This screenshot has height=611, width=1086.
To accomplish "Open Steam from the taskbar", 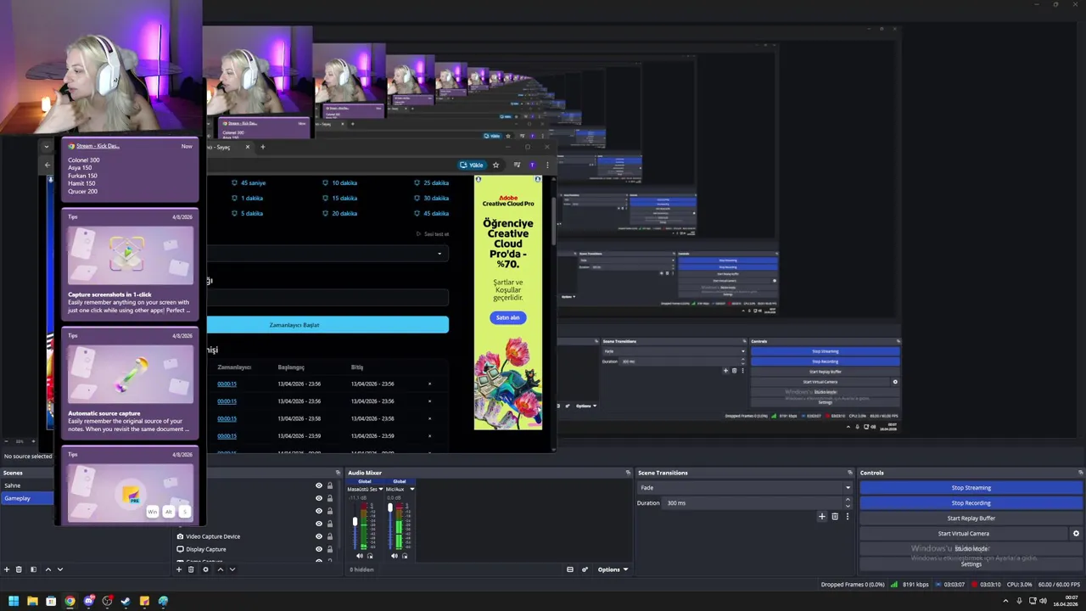I will pyautogui.click(x=126, y=601).
